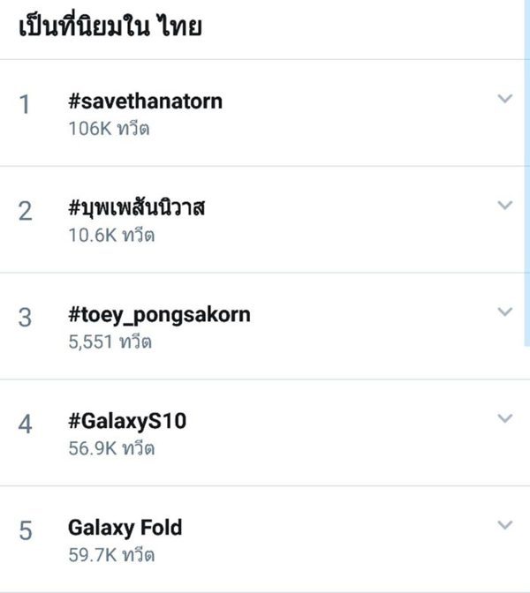The image size is (530, 593).
Task: Click the เป็นที่นิยมใน ไทย heading
Action: tap(110, 26)
